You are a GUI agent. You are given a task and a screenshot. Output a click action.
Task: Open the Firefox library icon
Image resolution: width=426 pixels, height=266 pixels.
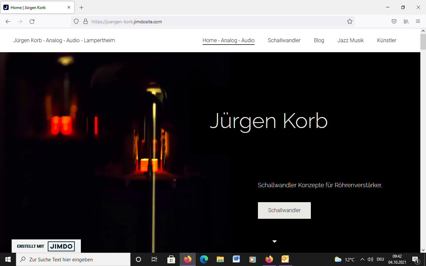click(x=406, y=22)
